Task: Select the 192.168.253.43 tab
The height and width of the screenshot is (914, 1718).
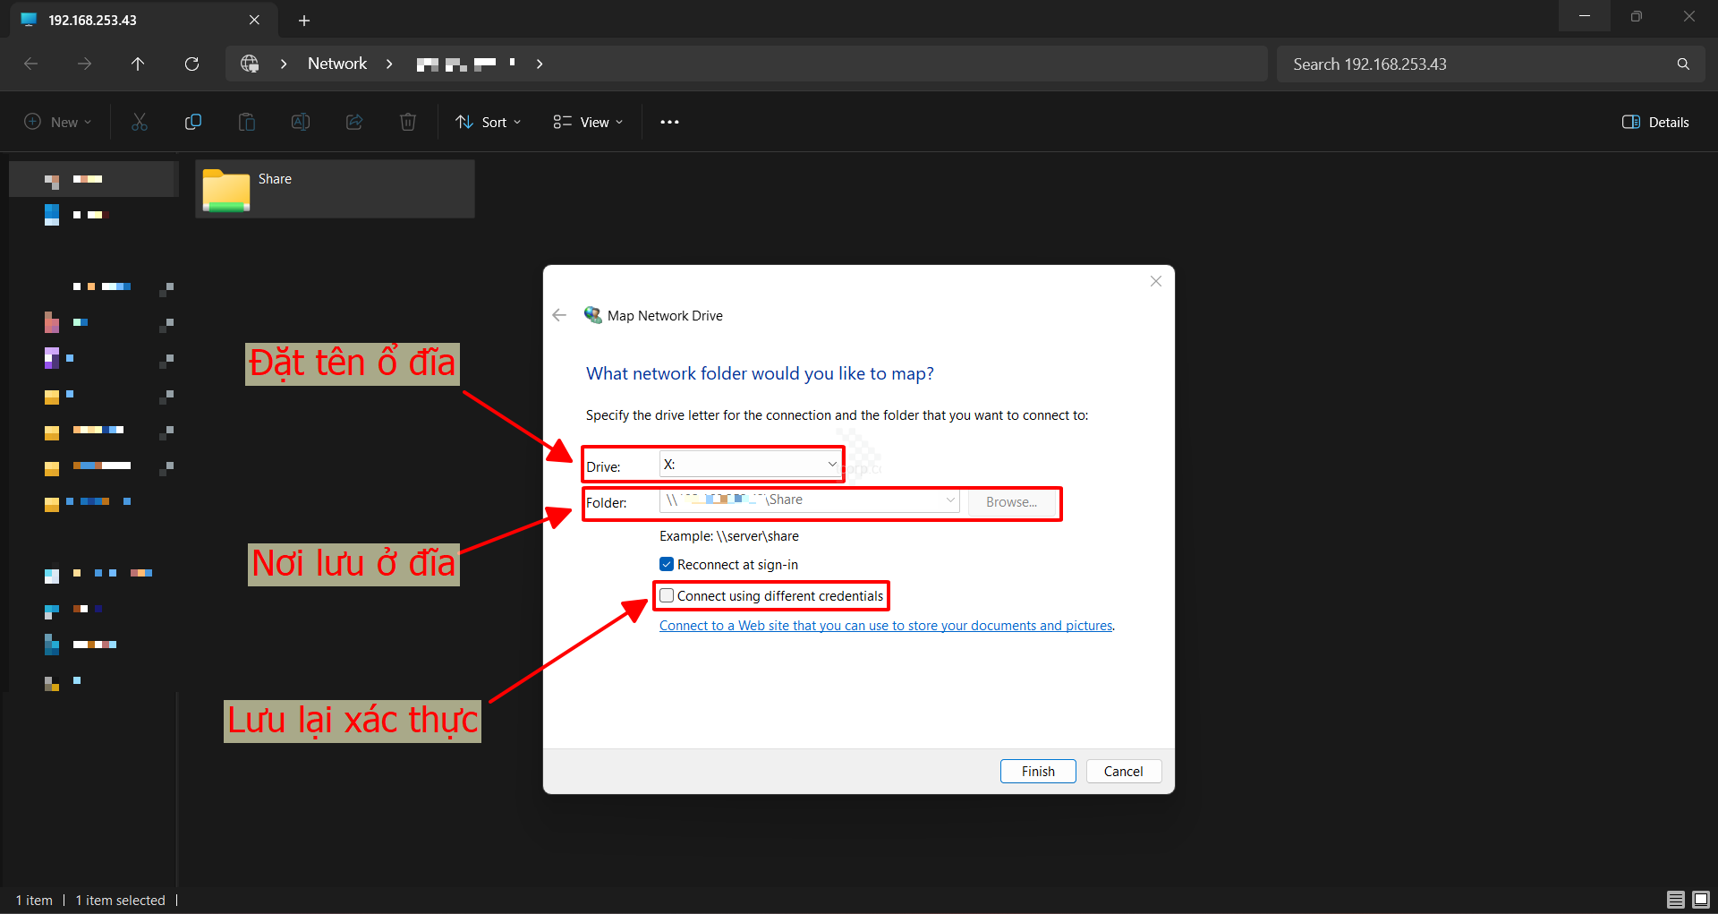Action: 134,20
